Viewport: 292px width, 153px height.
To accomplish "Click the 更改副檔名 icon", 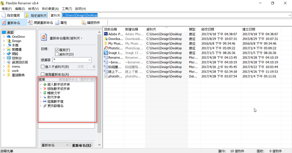I will pyautogui.click(x=45, y=106).
